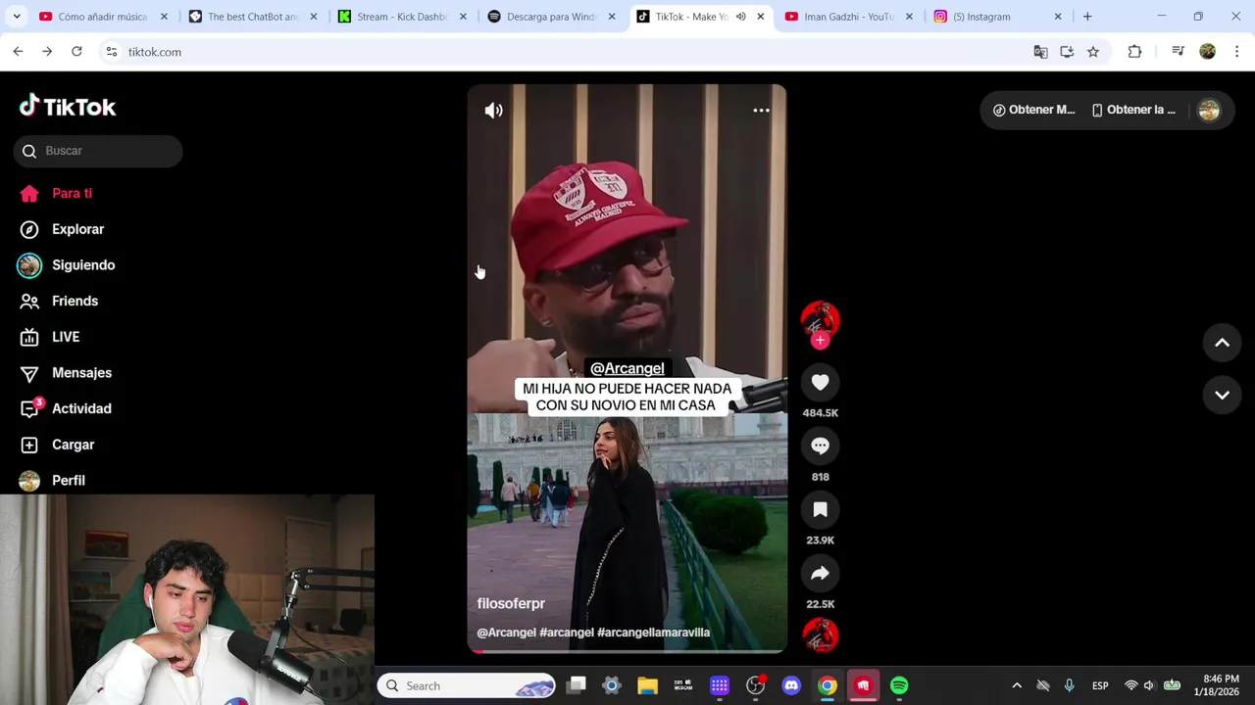Switch the ESP input language
This screenshot has width=1255, height=705.
point(1100,686)
